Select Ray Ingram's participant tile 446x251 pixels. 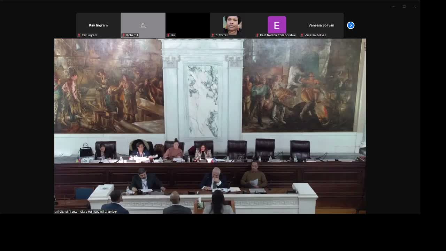98,25
